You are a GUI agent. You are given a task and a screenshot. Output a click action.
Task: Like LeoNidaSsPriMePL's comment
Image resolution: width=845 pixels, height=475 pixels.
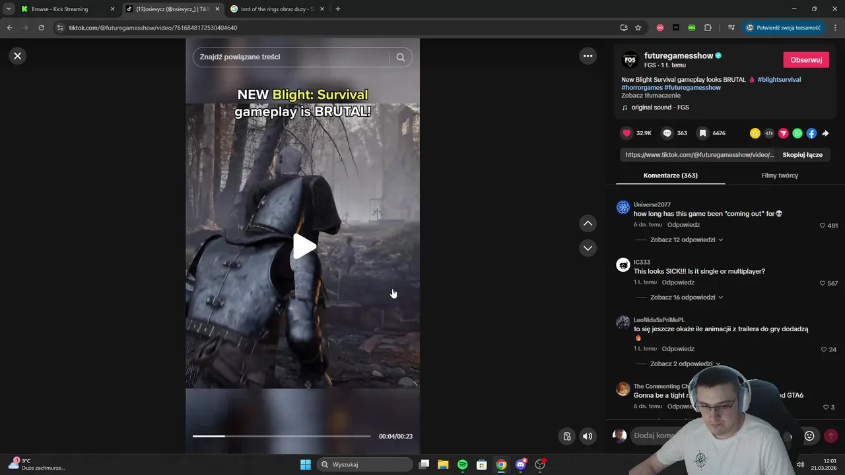(824, 350)
